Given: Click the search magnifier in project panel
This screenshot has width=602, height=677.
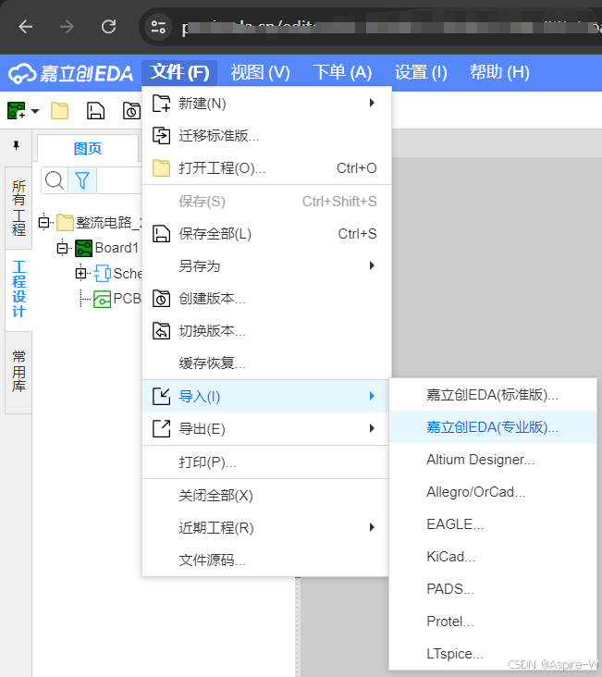Looking at the screenshot, I should pos(55,180).
